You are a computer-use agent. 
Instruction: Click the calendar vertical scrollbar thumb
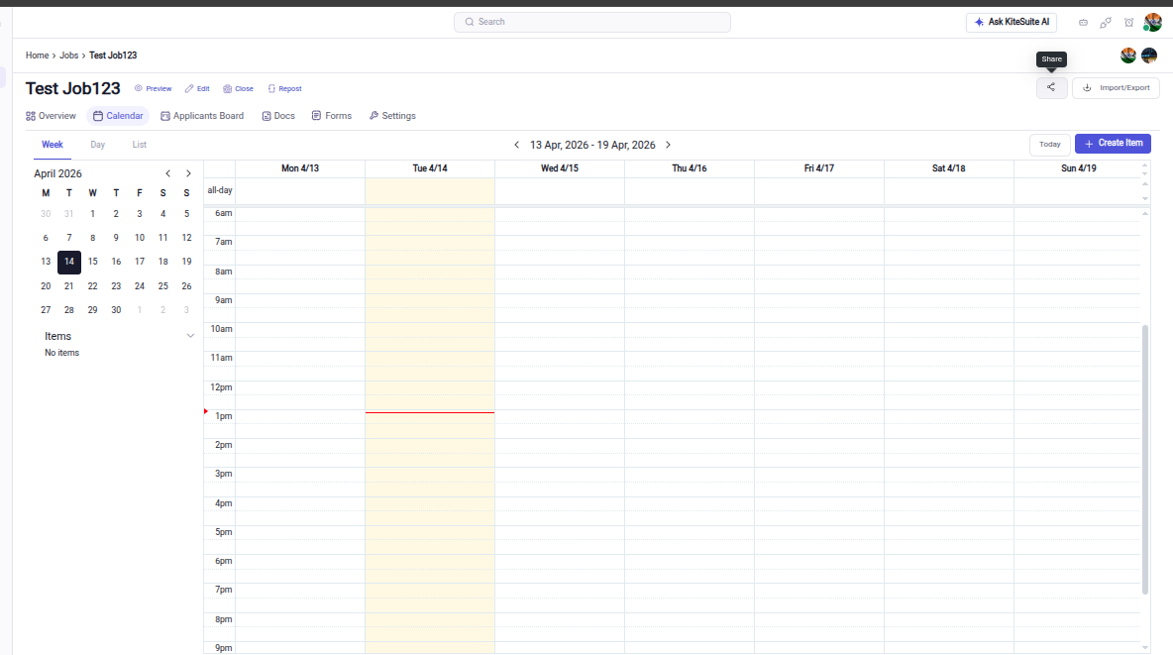pos(1144,460)
